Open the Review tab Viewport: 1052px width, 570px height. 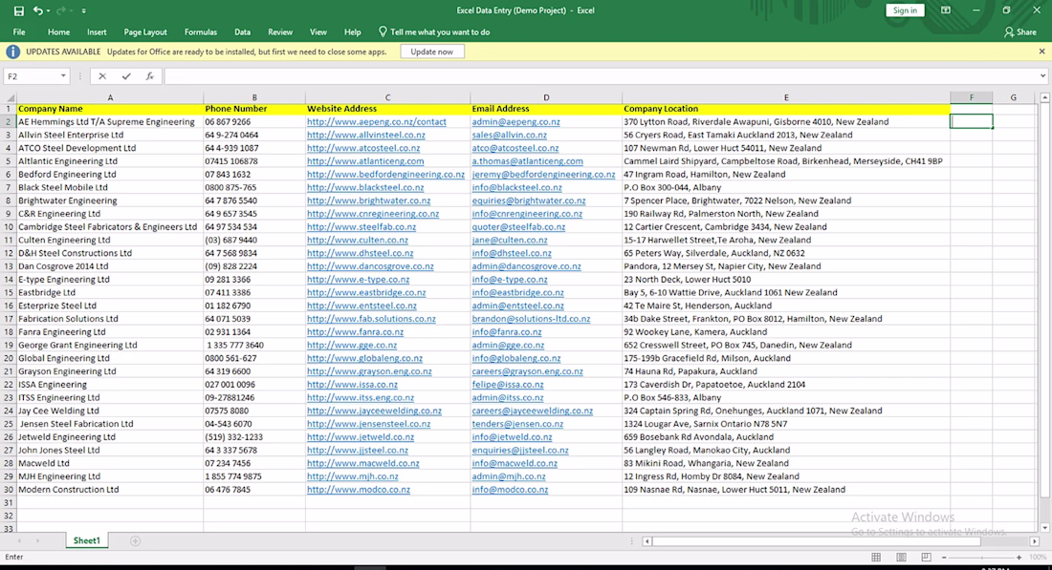point(280,32)
